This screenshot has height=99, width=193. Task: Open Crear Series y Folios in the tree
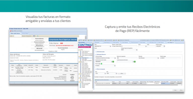tap(86, 69)
